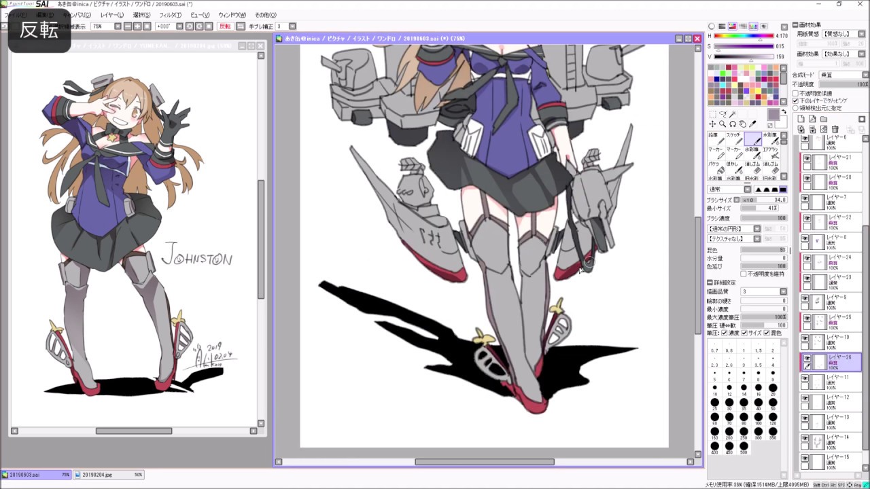Select the lasso selection tool

[723, 114]
